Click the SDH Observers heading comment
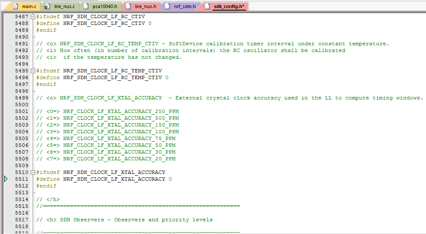 click(124, 219)
